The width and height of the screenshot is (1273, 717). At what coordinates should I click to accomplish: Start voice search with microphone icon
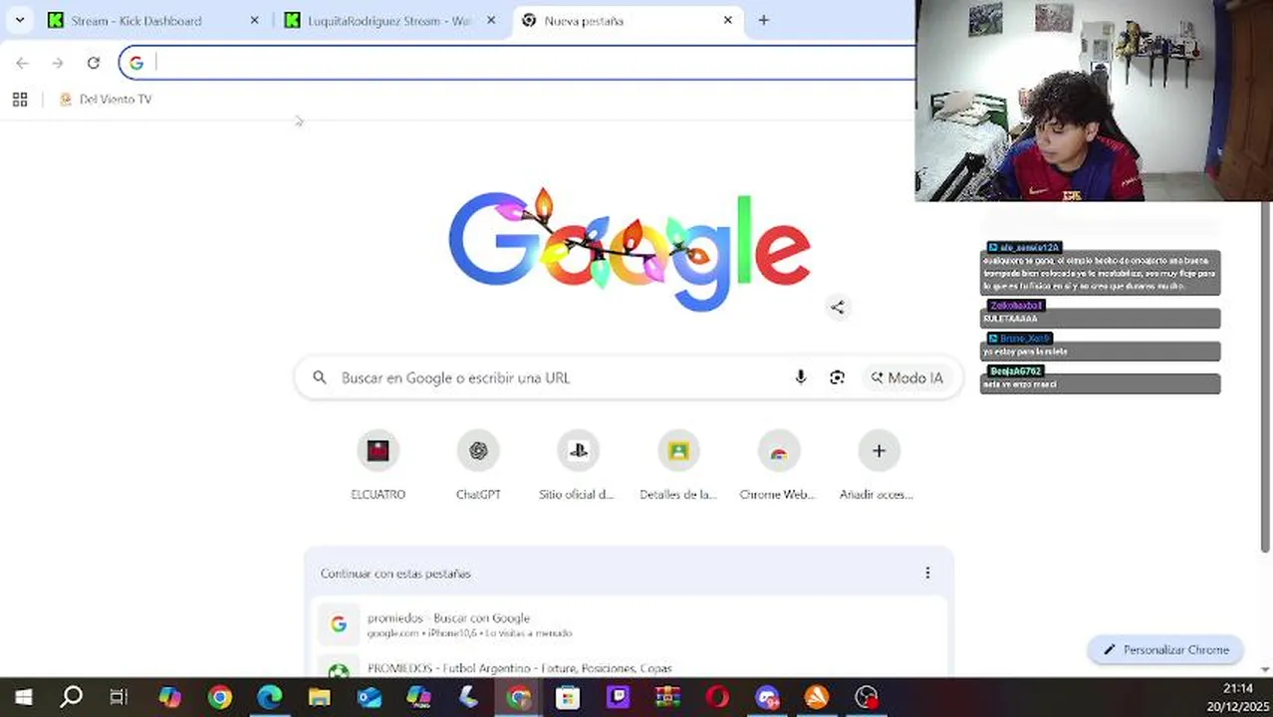pyautogui.click(x=800, y=377)
